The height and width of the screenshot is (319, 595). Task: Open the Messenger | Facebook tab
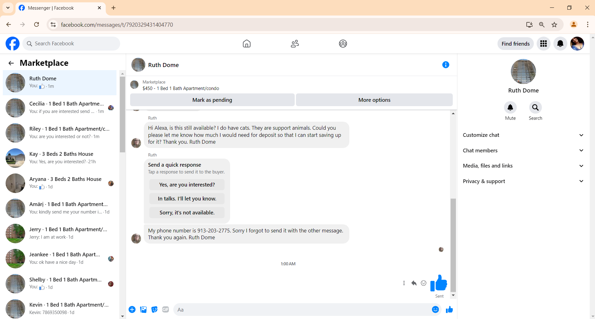tap(60, 8)
